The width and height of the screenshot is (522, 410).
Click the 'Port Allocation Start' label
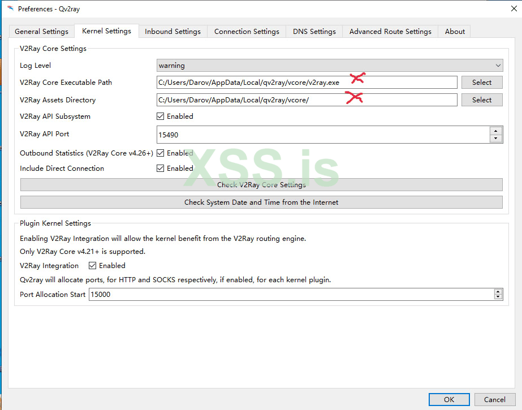[53, 295]
